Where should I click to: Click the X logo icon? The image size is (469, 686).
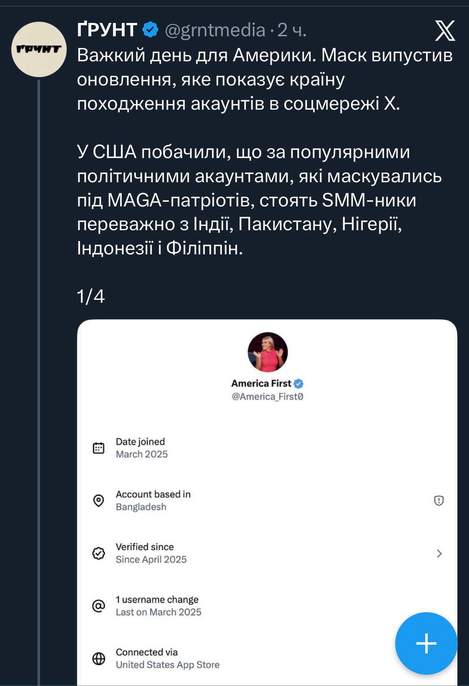click(445, 31)
